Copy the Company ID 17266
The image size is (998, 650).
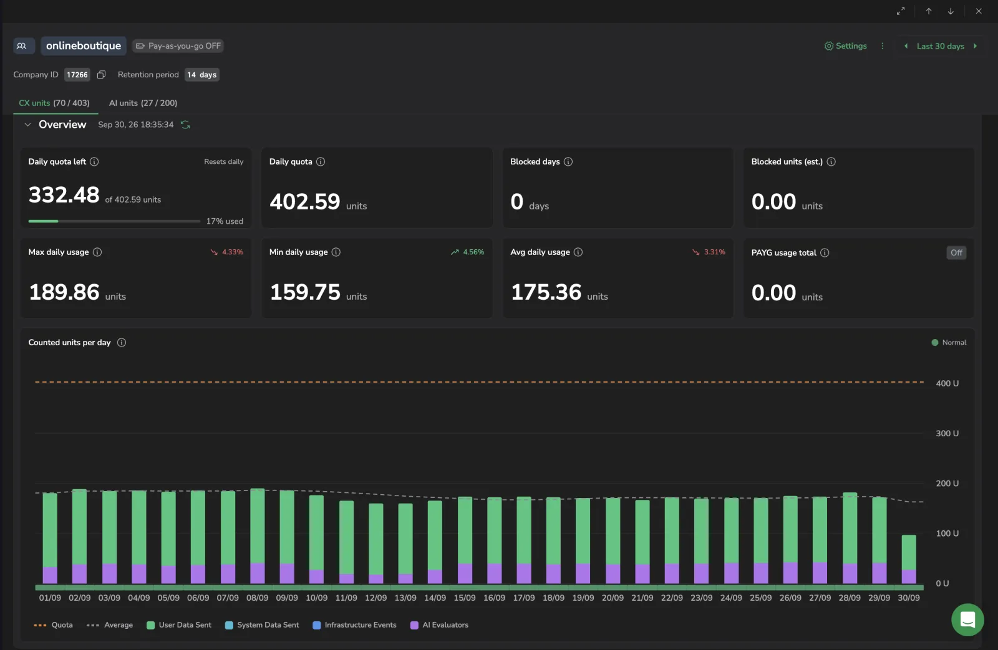click(101, 75)
